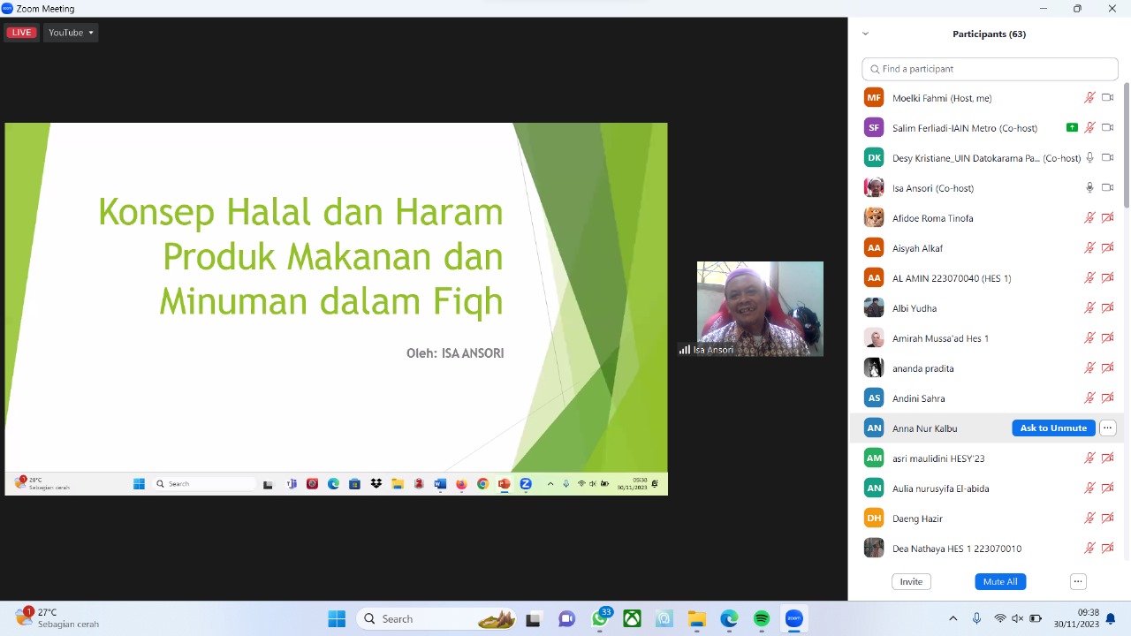1131x636 pixels.
Task: Open the participants panel more options menu
Action: (1077, 581)
